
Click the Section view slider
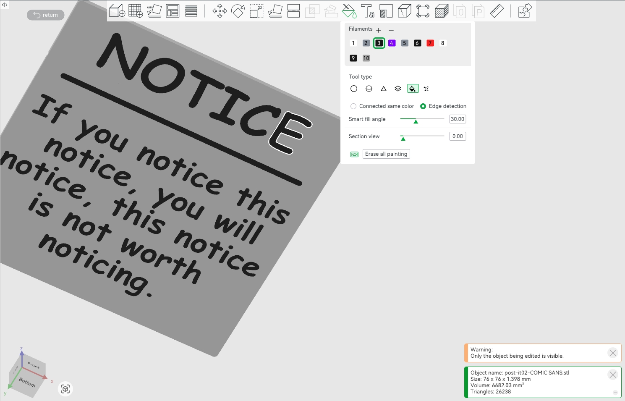(x=422, y=136)
